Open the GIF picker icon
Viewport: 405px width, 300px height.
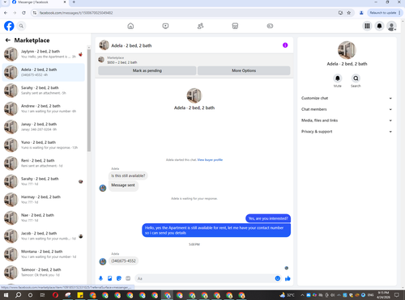click(128, 278)
